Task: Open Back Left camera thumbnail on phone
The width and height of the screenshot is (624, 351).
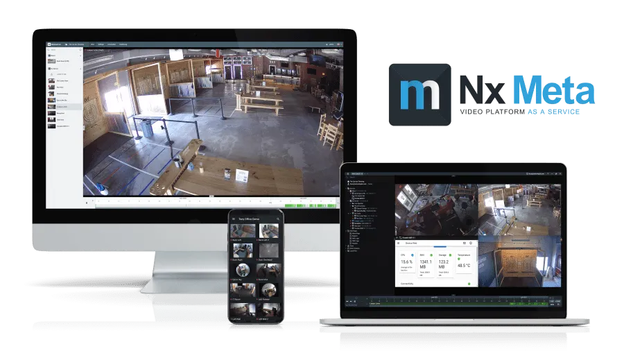Action: pos(243,231)
